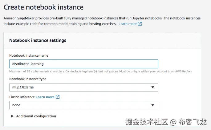
Task: Click the 'distributed-learning' text in the name field
Action: coord(28,64)
